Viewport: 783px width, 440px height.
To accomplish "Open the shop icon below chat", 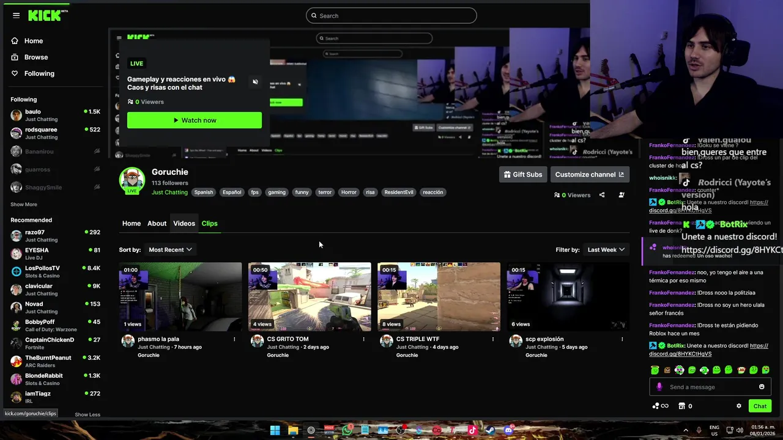I will 682,406.
